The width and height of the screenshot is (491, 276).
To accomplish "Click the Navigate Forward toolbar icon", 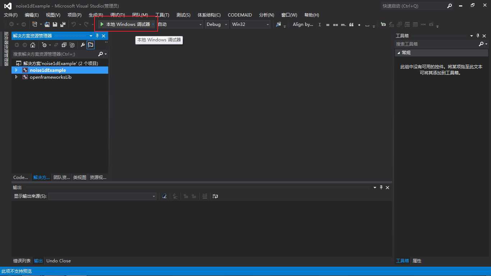I will coord(24,24).
